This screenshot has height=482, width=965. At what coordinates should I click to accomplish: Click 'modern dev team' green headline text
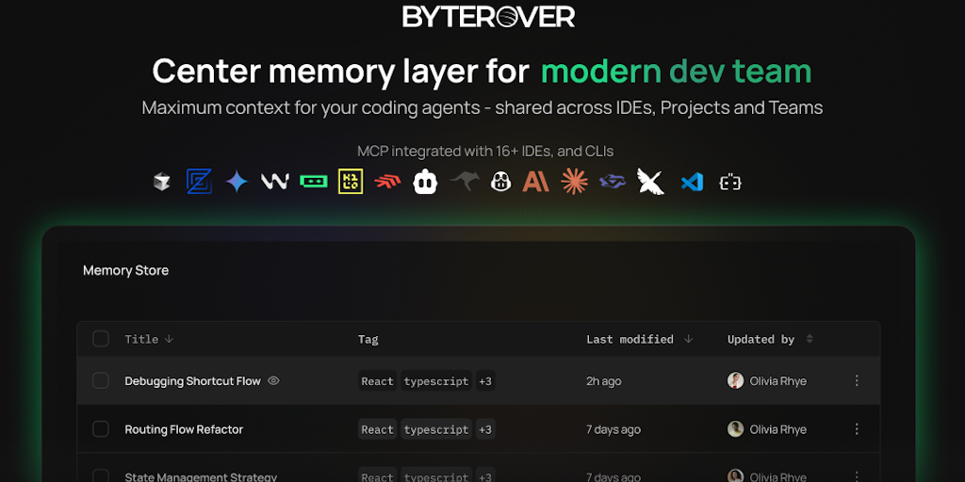pos(677,71)
